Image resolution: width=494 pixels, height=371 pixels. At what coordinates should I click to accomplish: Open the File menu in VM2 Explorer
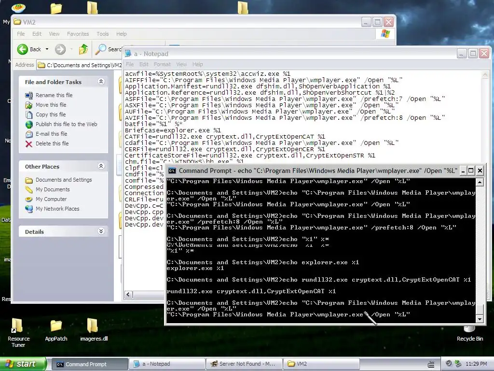tap(21, 34)
